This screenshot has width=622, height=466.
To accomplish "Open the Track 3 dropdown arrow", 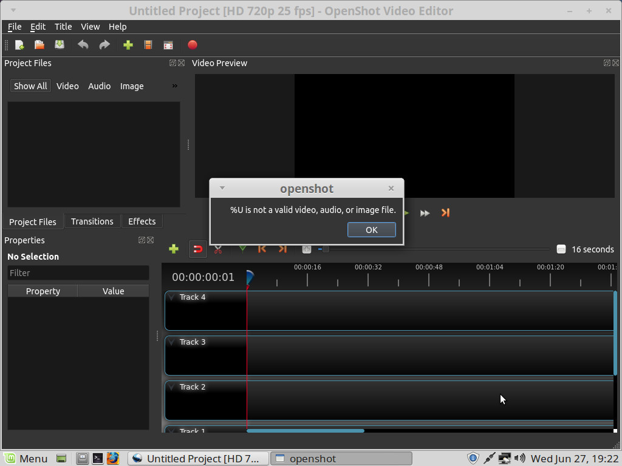I will click(171, 342).
